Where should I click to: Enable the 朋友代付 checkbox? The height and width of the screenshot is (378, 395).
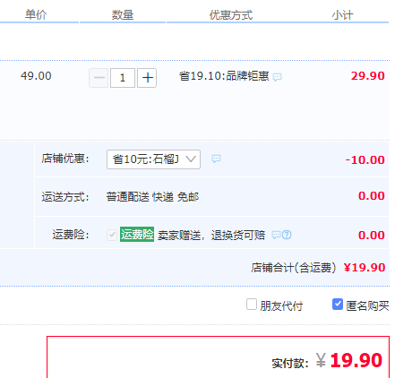pyautogui.click(x=252, y=305)
